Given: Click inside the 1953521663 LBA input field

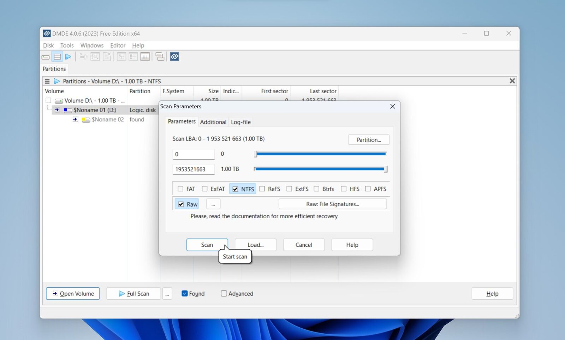Looking at the screenshot, I should (x=193, y=169).
